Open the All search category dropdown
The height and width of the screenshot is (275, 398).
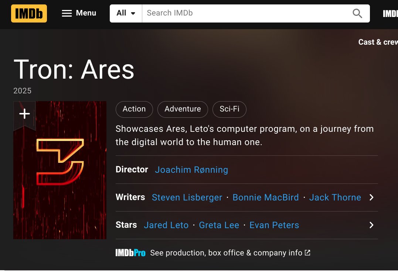126,13
